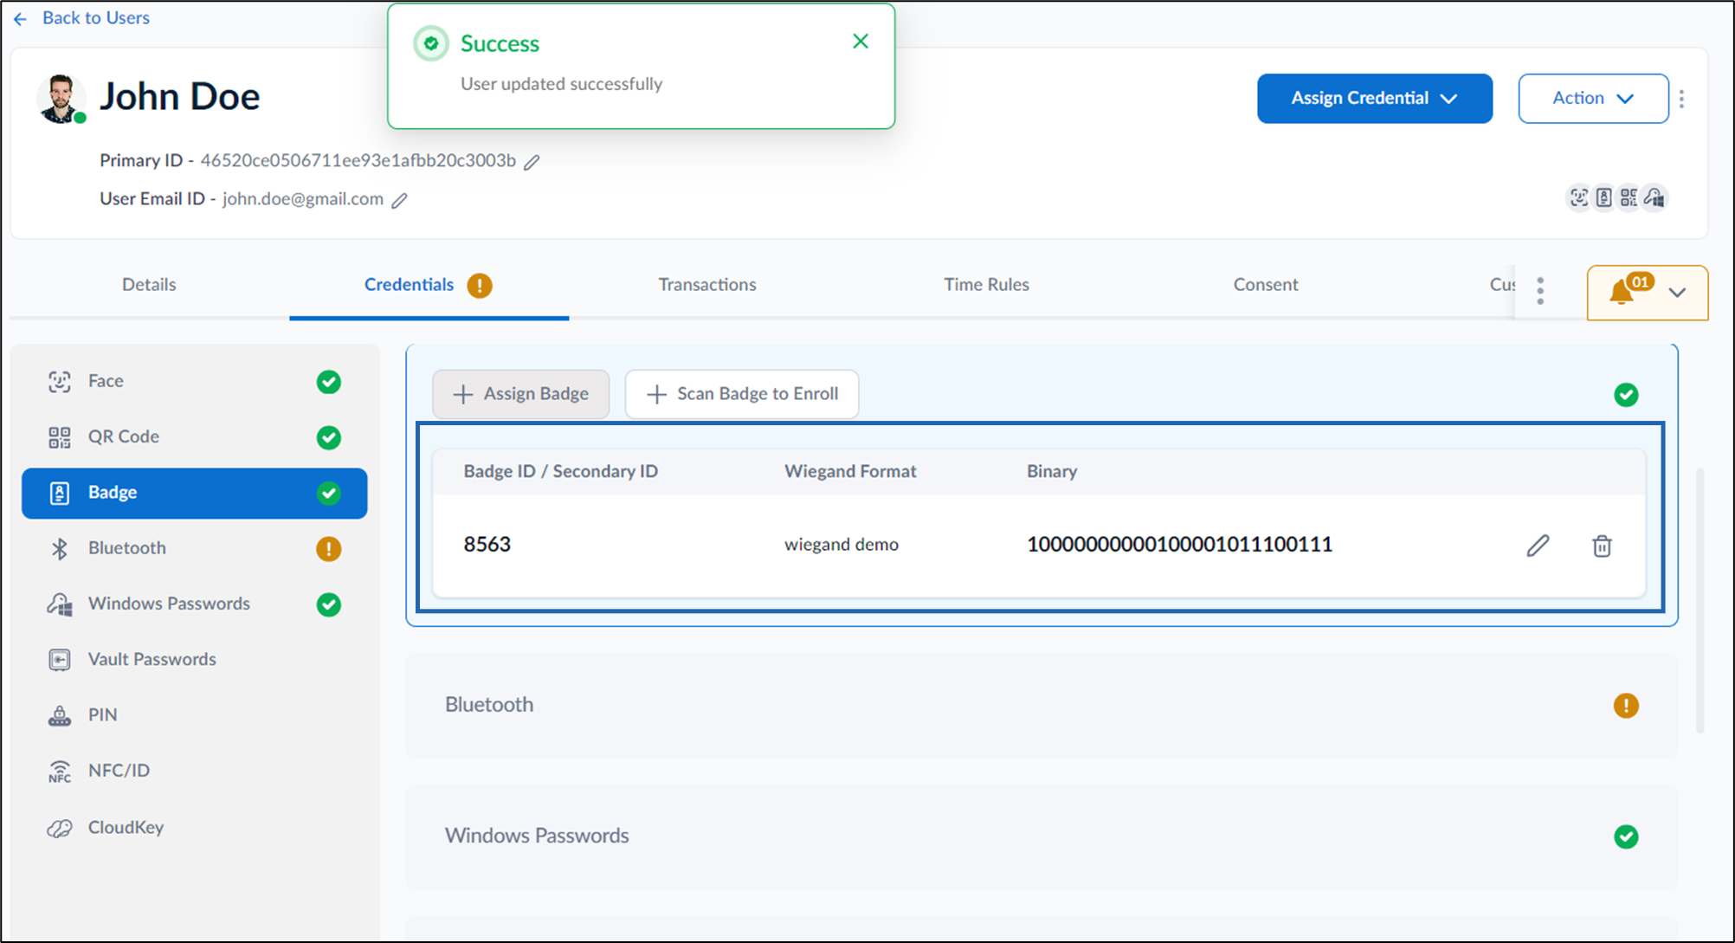Click the credentials panel vertical scrollbar
The height and width of the screenshot is (943, 1735).
[1700, 601]
